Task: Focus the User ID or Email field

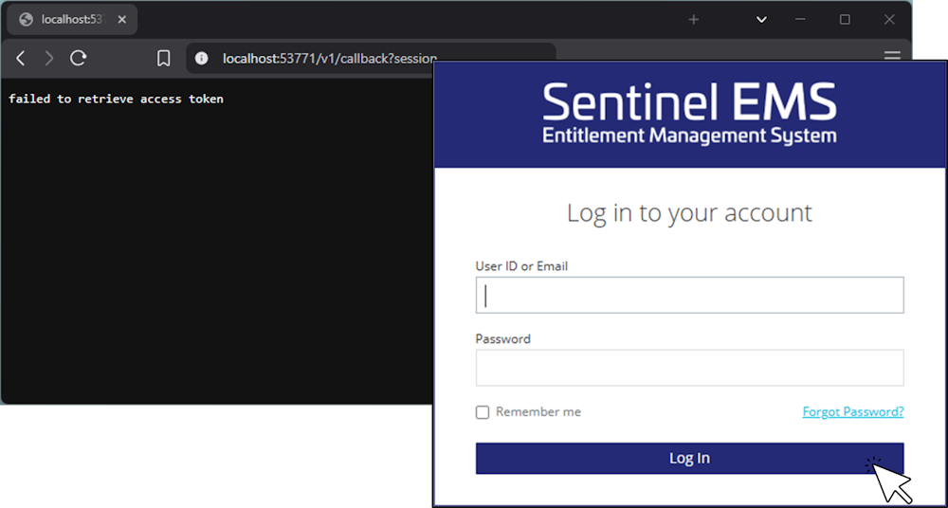Action: pos(689,296)
